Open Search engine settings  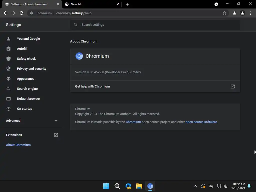click(x=27, y=89)
